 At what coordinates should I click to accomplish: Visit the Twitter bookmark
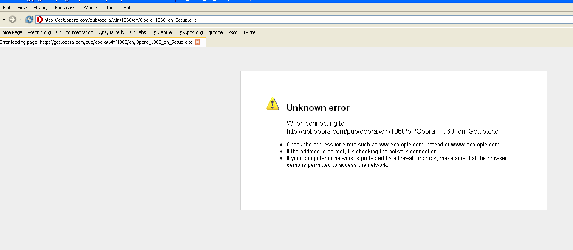coord(250,32)
